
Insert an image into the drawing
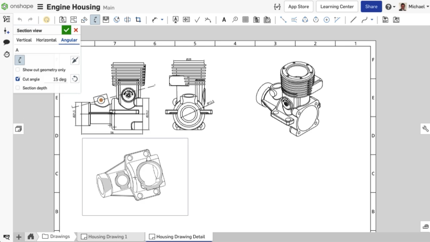pyautogui.click(x=396, y=20)
